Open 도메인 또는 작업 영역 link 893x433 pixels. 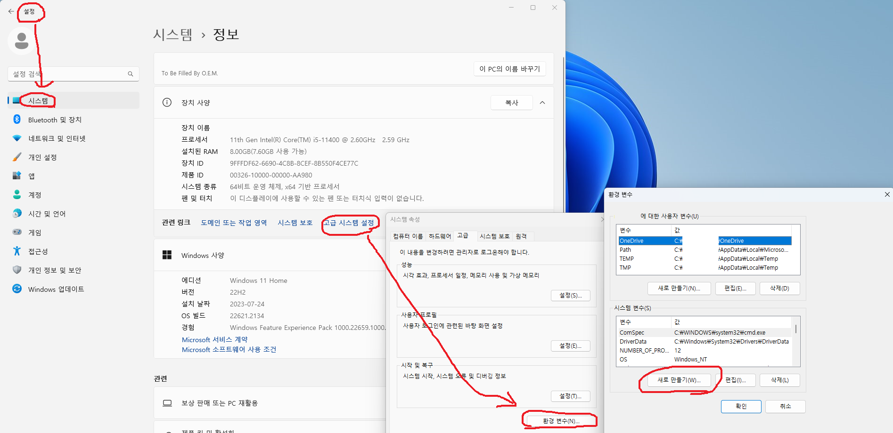(x=234, y=223)
